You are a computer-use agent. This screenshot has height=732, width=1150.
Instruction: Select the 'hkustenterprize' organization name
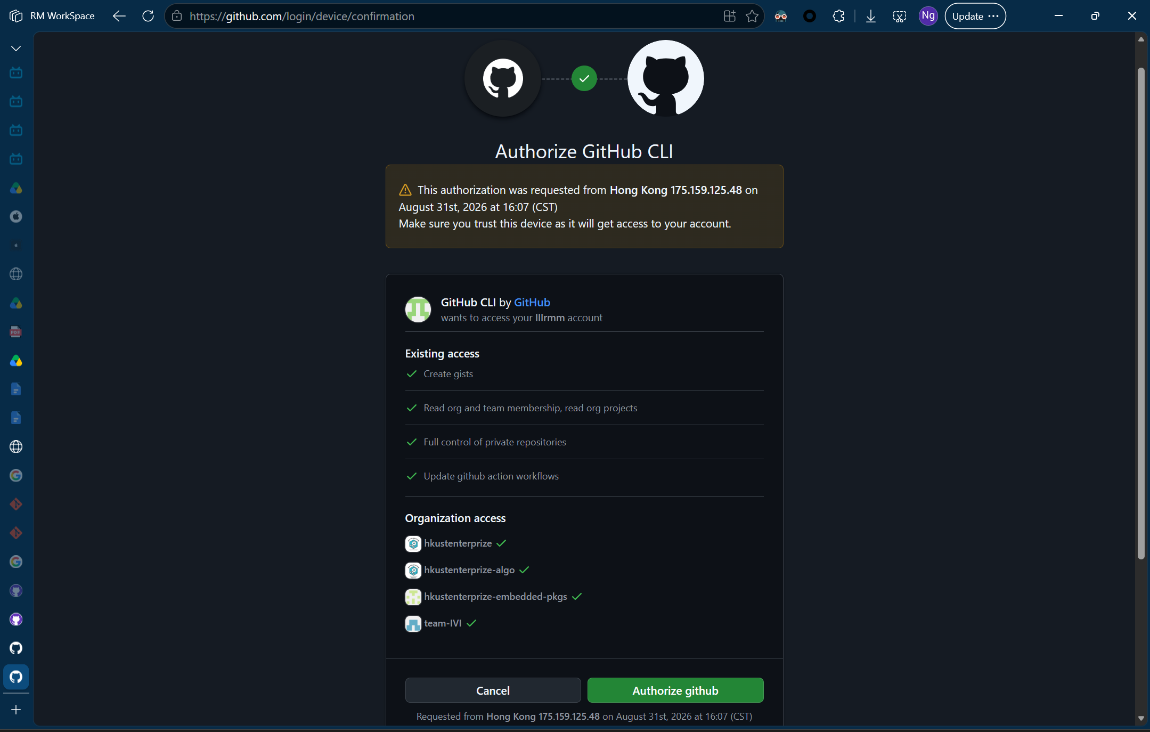point(458,543)
